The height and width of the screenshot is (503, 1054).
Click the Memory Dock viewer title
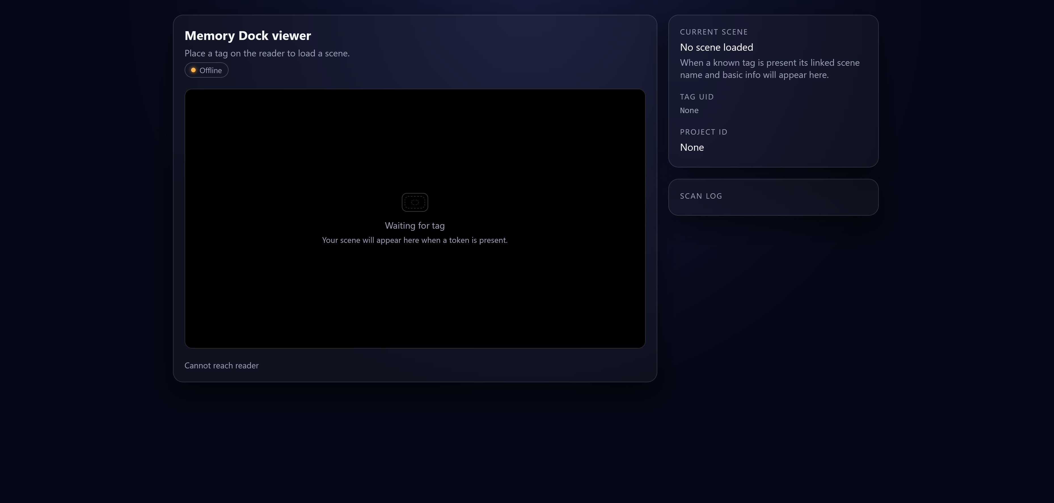point(248,35)
